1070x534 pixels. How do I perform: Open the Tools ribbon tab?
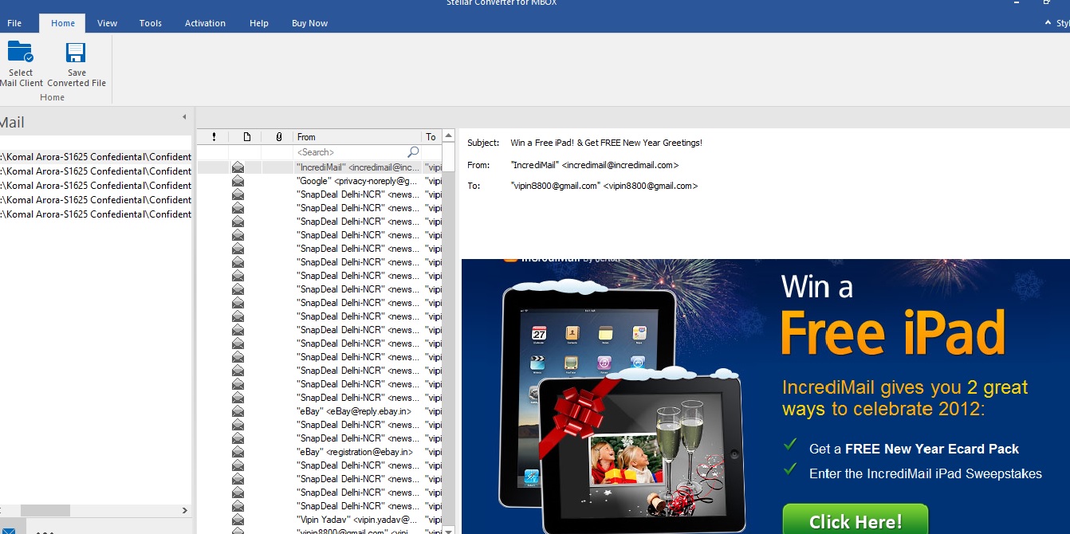151,23
